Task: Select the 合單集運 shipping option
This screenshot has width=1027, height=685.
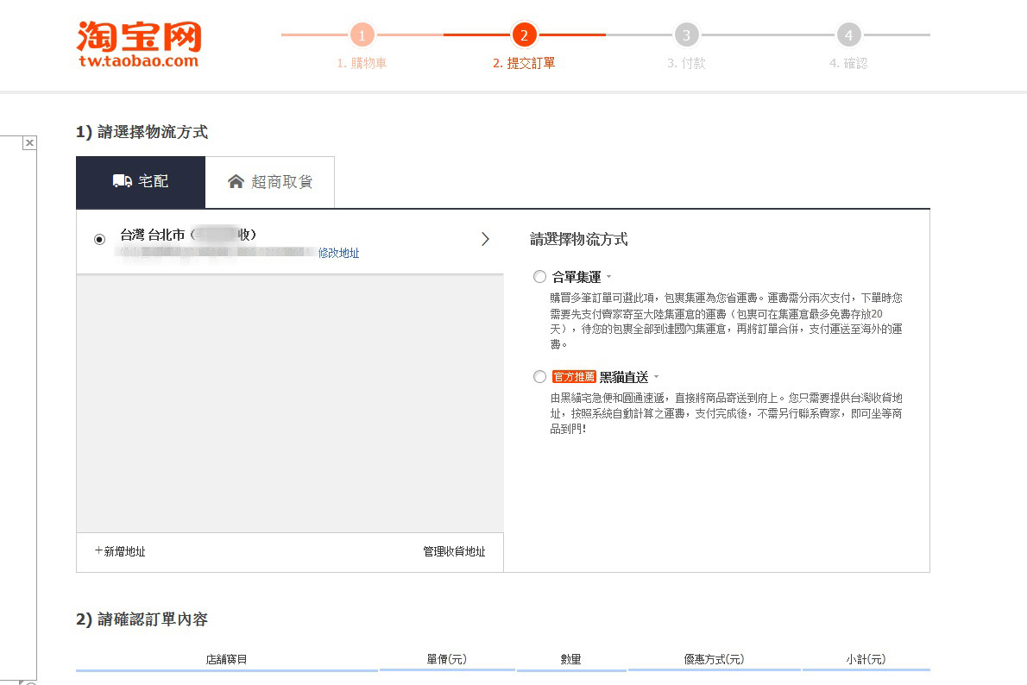Action: [539, 277]
